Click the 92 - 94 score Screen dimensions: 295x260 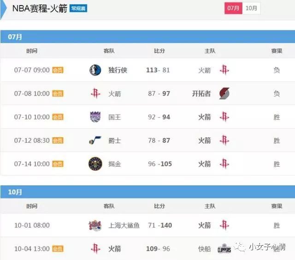tap(159, 117)
